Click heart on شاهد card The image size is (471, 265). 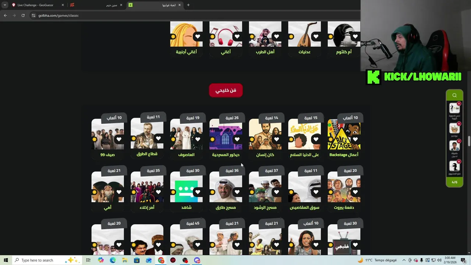tap(198, 192)
